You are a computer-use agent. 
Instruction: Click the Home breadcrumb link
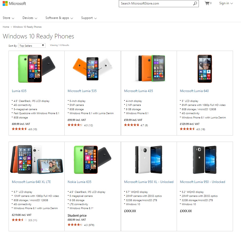(6, 27)
